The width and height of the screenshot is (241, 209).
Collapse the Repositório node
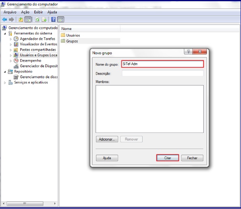(x=5, y=72)
